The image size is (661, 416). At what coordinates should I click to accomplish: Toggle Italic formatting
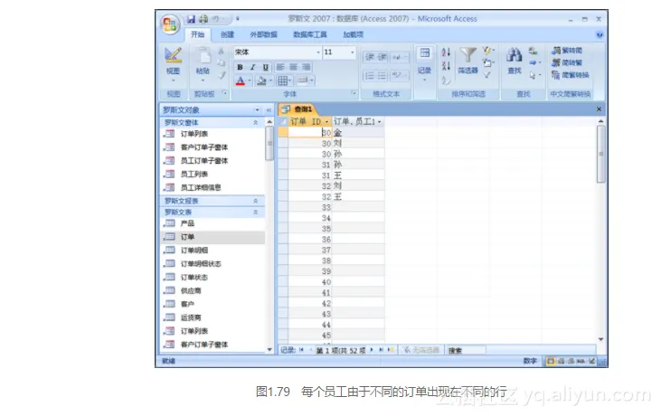coord(252,67)
